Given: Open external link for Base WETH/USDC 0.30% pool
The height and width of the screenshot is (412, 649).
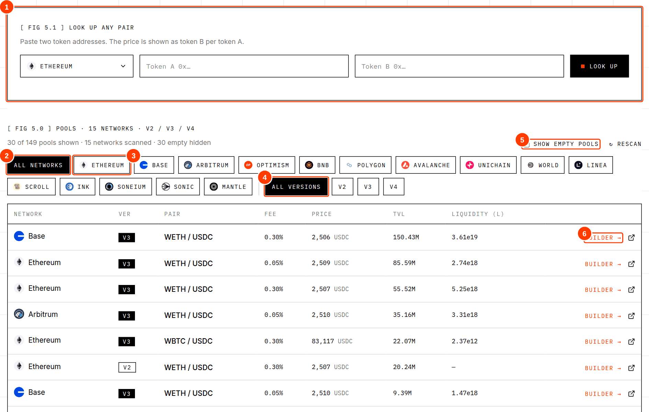Looking at the screenshot, I should tap(631, 238).
